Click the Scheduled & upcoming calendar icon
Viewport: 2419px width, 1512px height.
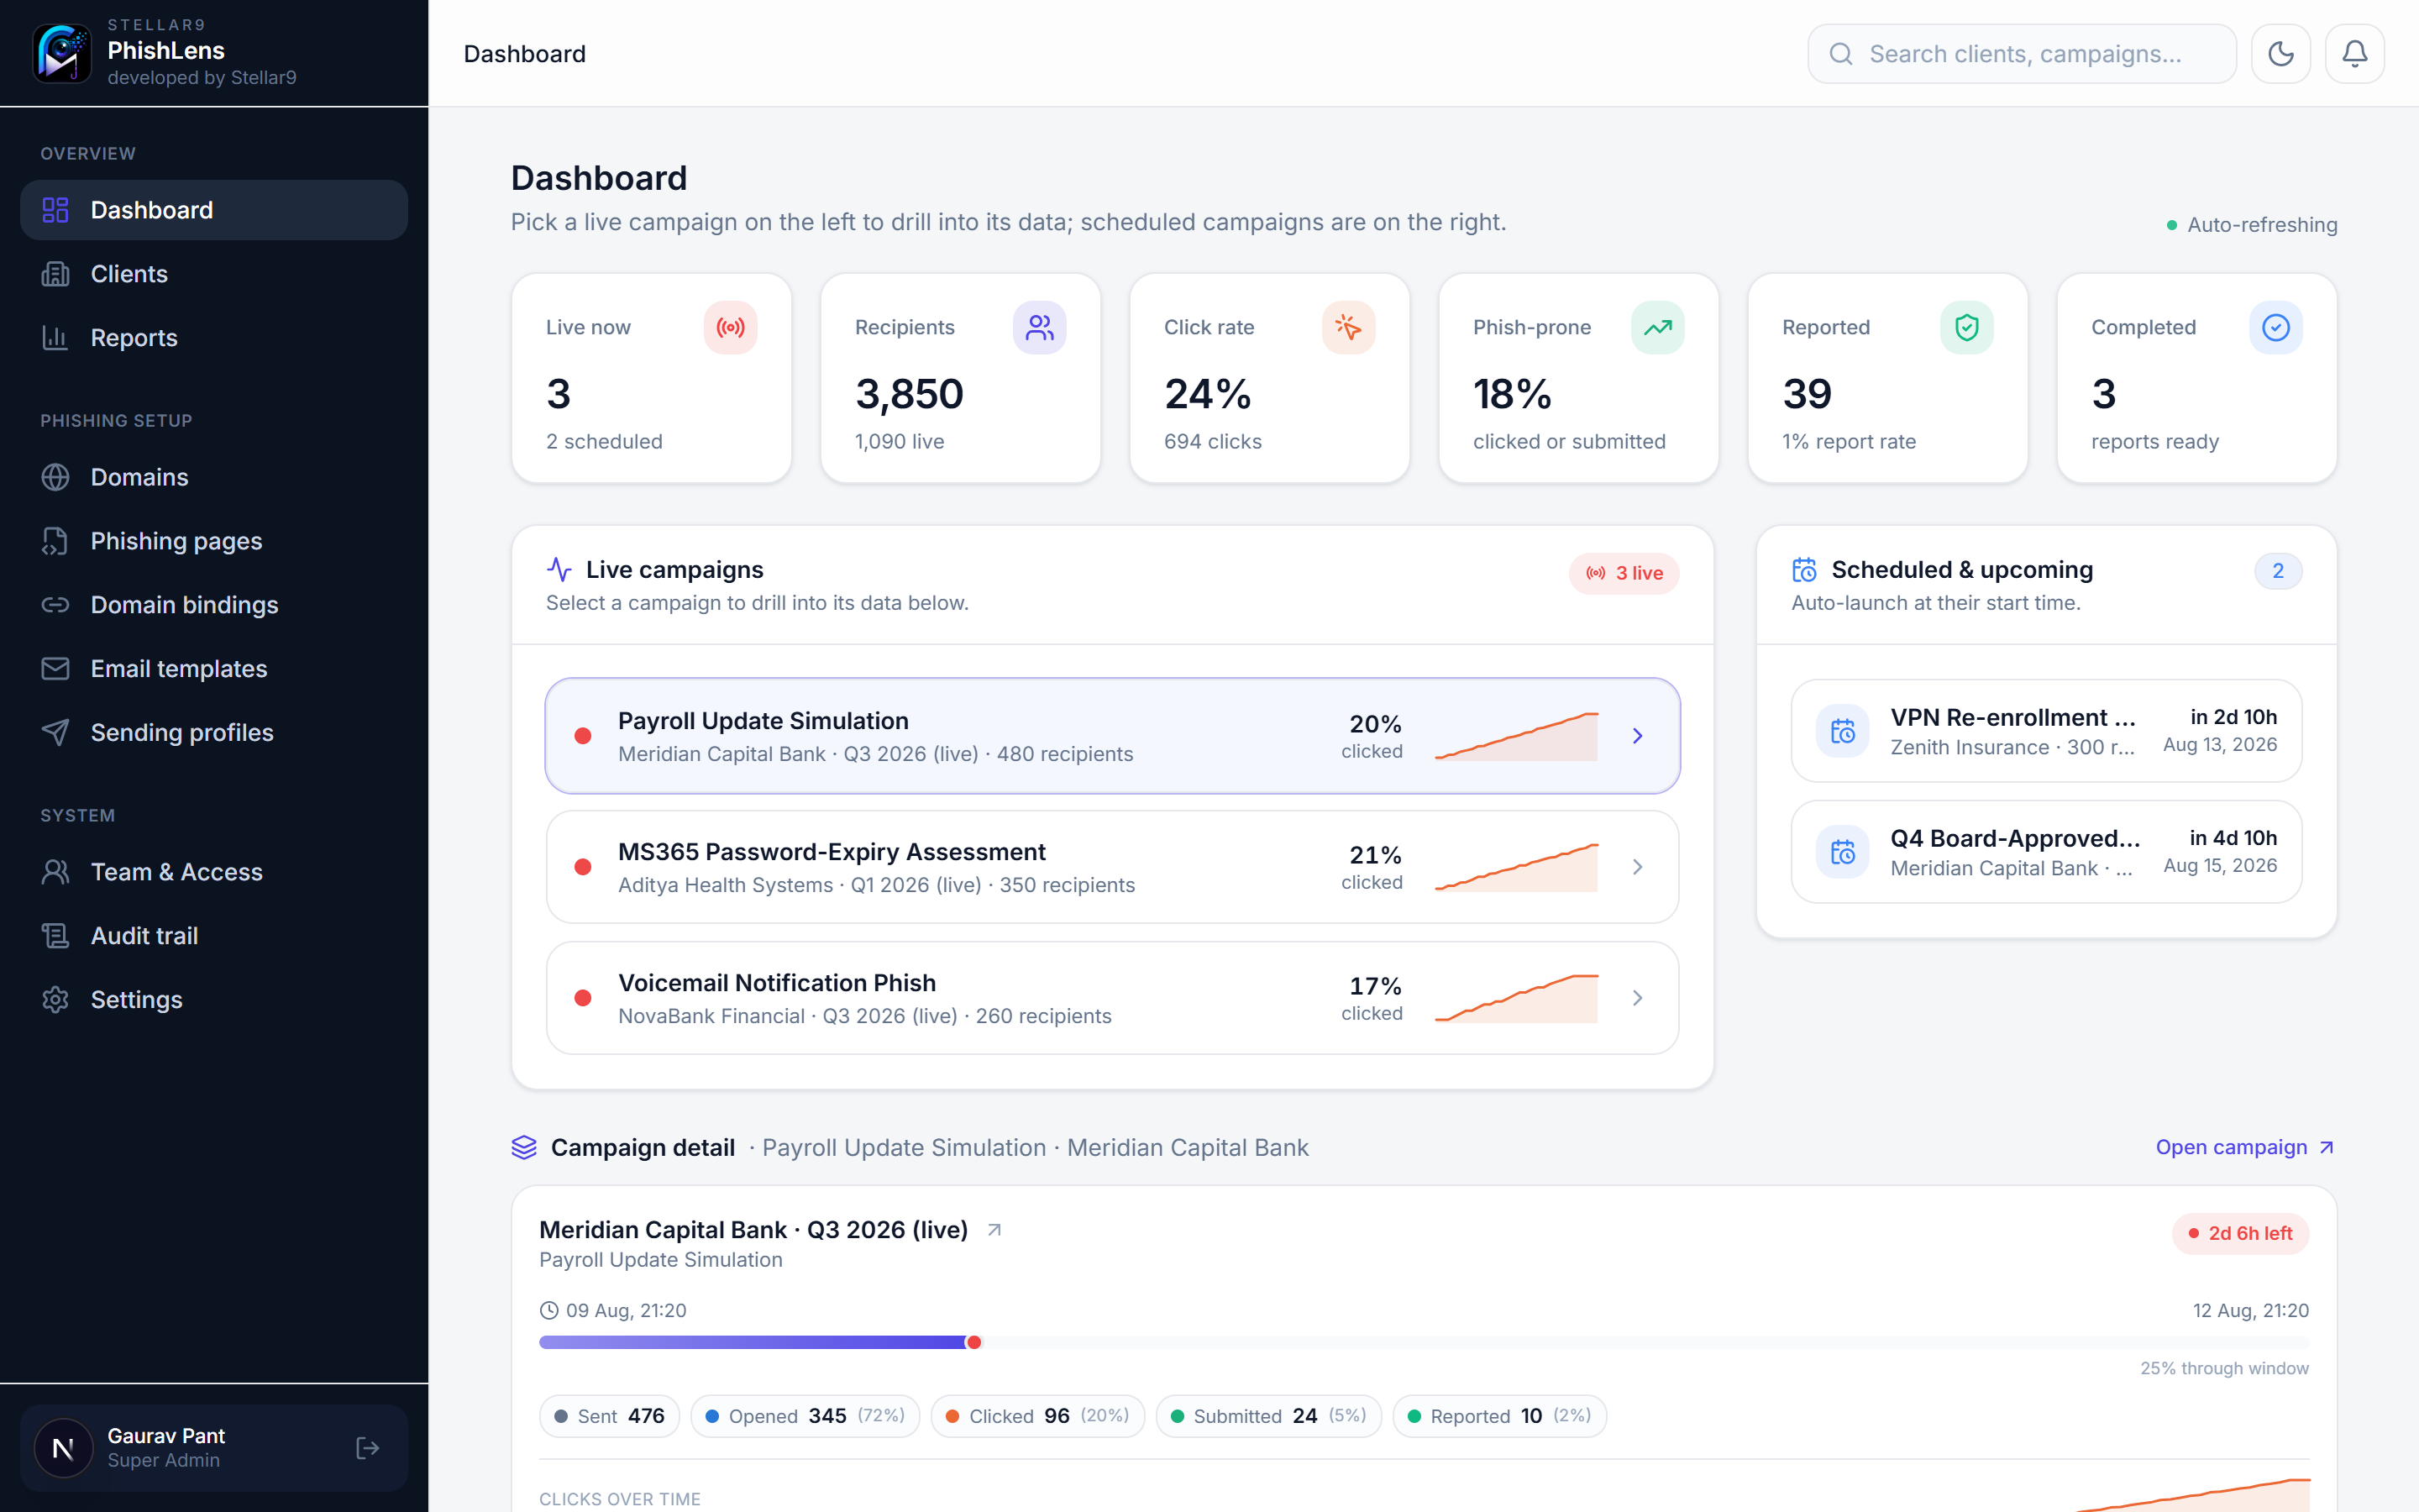pyautogui.click(x=1804, y=570)
